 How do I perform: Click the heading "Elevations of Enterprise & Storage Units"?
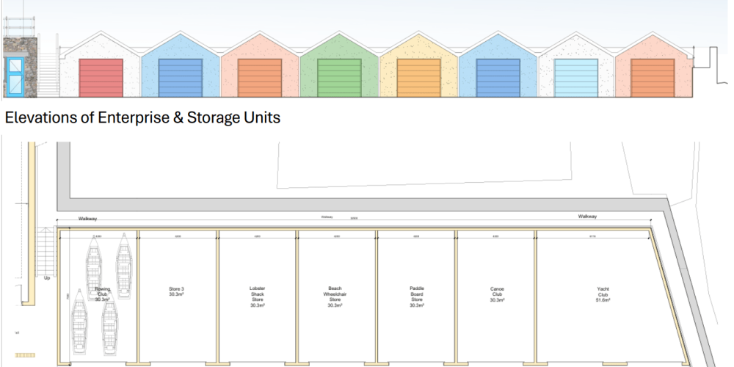pyautogui.click(x=142, y=117)
